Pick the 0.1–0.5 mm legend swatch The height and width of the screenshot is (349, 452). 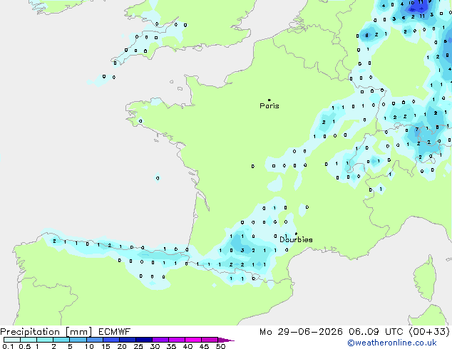pyautogui.click(x=12, y=340)
